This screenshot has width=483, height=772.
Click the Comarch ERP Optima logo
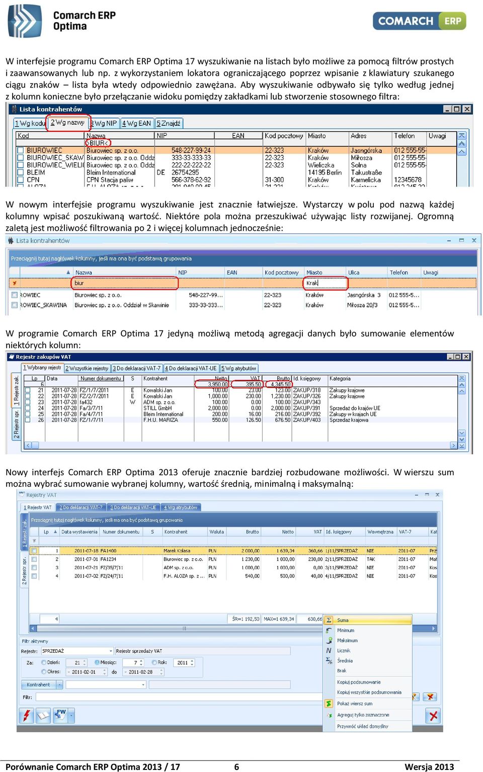(x=62, y=21)
